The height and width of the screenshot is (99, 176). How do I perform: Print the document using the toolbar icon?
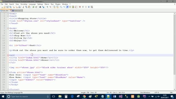pos(20,7)
